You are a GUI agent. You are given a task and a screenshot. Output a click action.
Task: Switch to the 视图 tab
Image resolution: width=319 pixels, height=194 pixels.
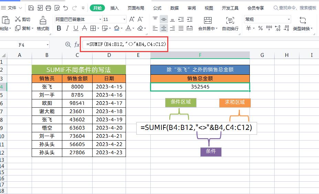[x=209, y=8]
